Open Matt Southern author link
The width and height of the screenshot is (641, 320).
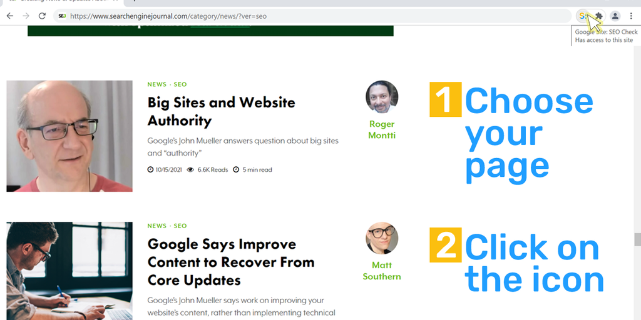382,271
